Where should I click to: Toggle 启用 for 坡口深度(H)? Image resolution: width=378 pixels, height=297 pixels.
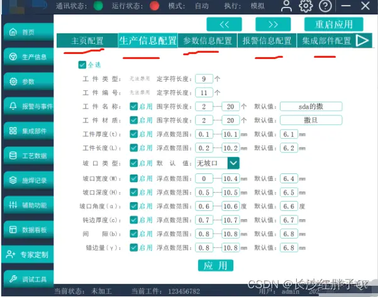tap(133, 192)
